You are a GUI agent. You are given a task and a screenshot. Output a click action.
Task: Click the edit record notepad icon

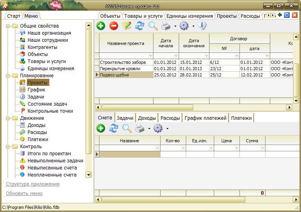pos(127,26)
